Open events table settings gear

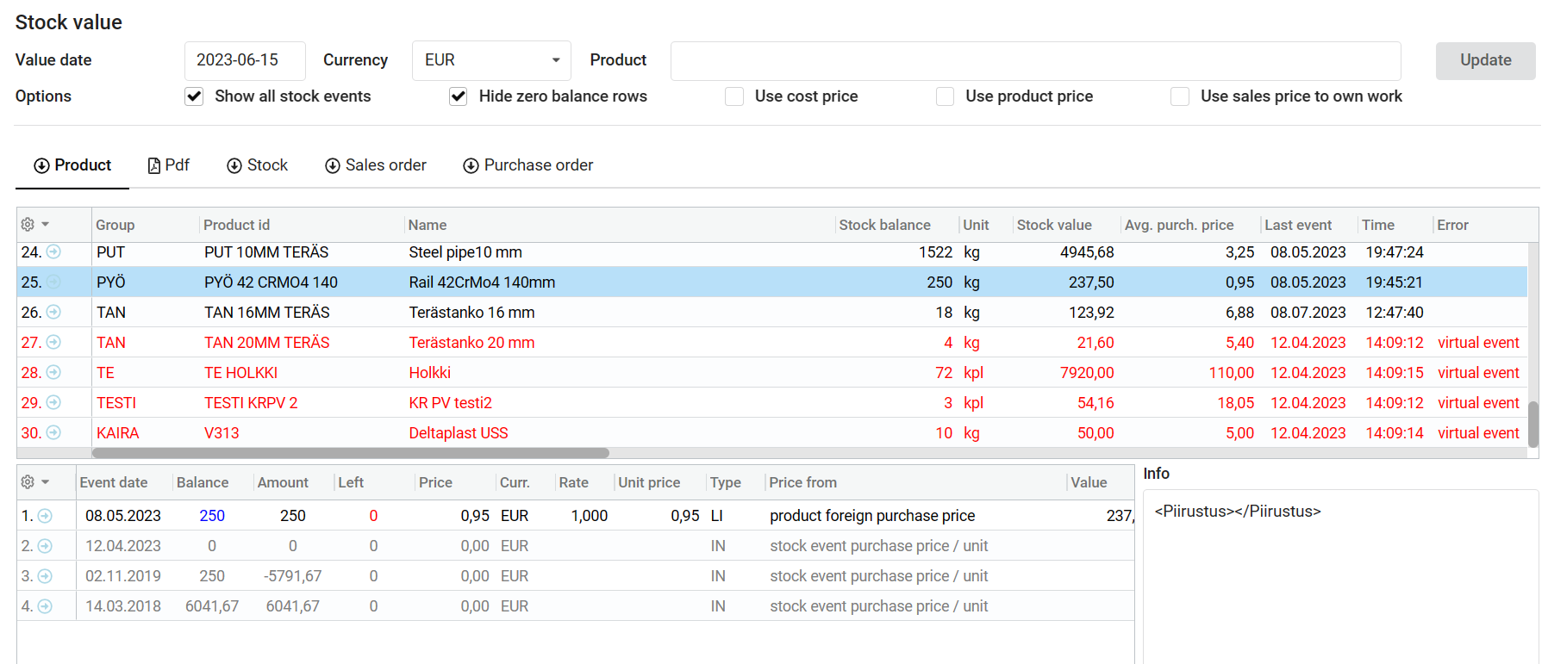(x=28, y=482)
